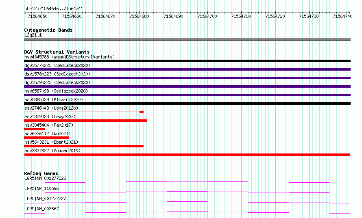Open transcript LGR5|NM_003667 label
The height and width of the screenshot is (218, 362).
[41, 209]
